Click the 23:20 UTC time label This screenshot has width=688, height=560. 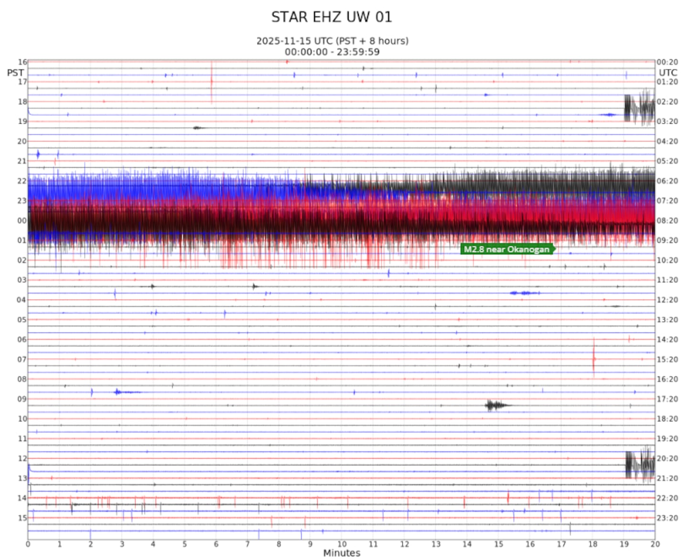[667, 518]
